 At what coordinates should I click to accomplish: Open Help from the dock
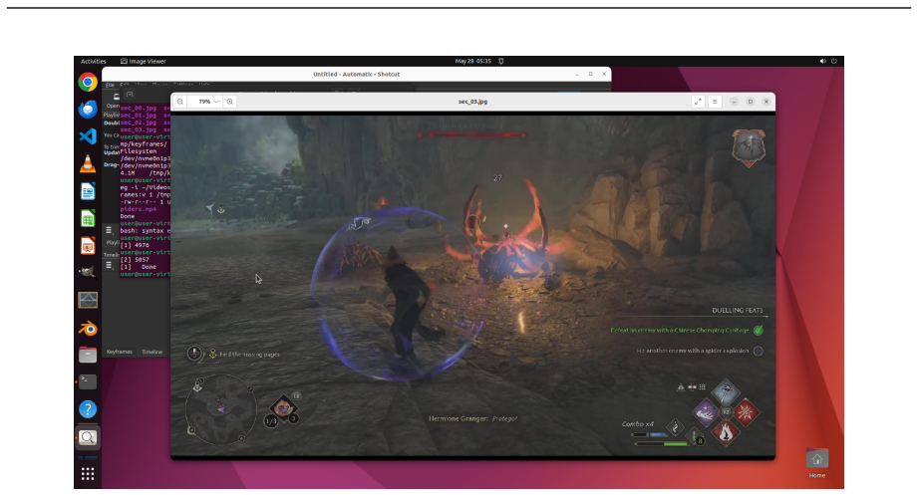click(88, 409)
